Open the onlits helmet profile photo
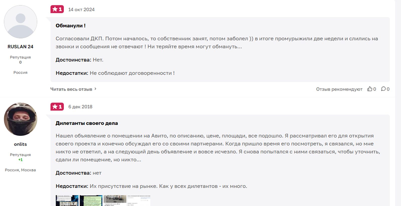Viewport: 401px width, 206px height. click(21, 119)
